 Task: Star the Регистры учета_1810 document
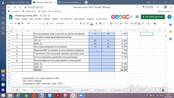click(x=41, y=16)
